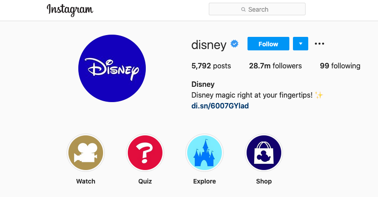The height and width of the screenshot is (197, 378).
Task: View the 28.7m followers list
Action: [x=275, y=66]
